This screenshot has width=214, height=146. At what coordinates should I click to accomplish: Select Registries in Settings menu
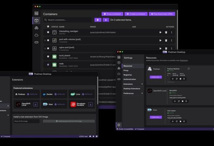pos(128,75)
